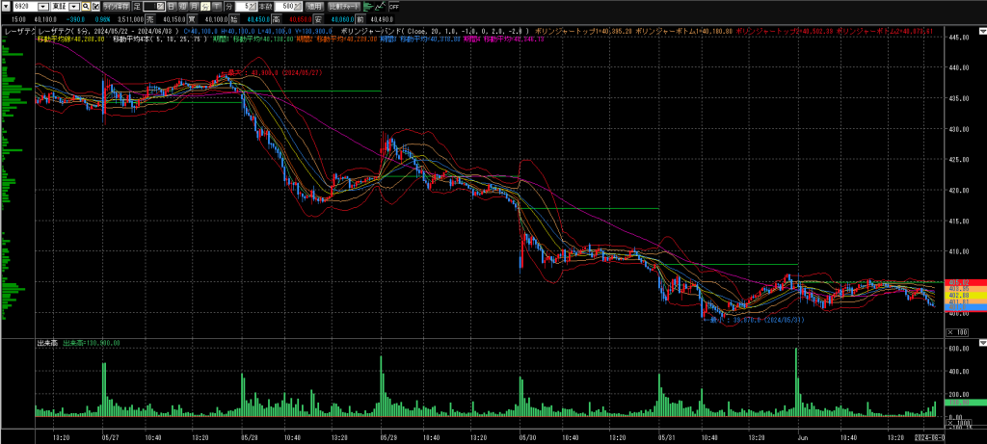The width and height of the screenshot is (987, 444).
Task: Open the calculator icon beside 本数 field
Action: pyautogui.click(x=298, y=6)
